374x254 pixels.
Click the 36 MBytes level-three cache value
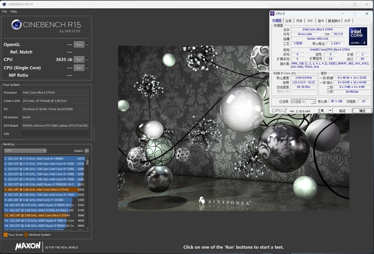(x=352, y=92)
